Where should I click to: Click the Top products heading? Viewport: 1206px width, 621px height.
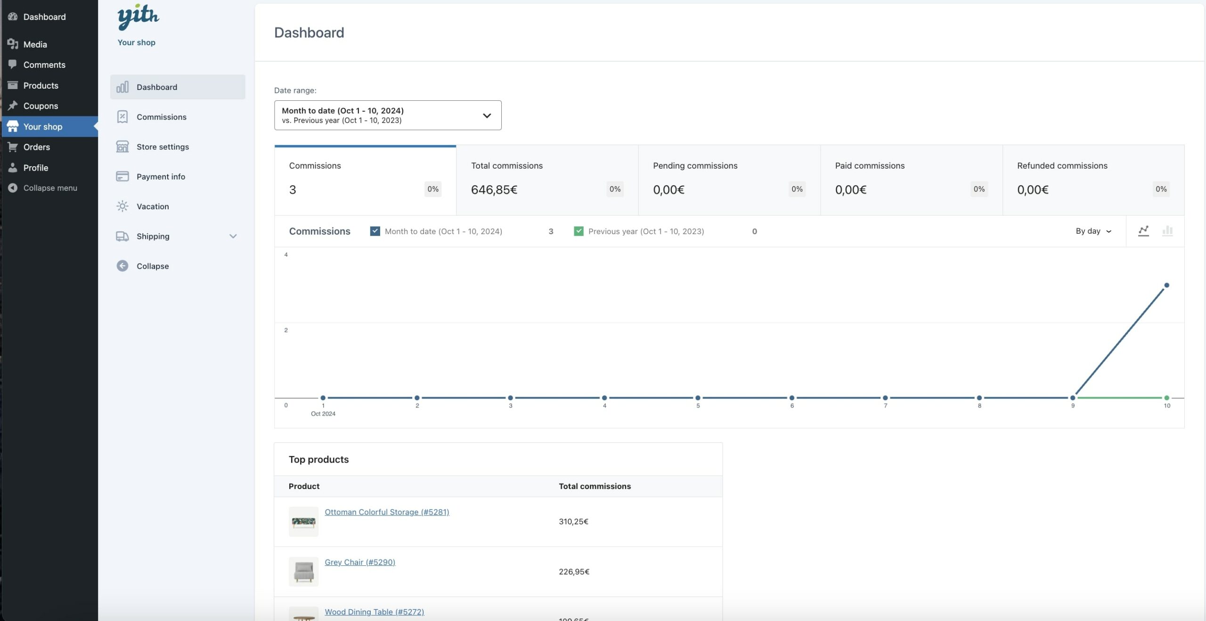click(x=318, y=459)
